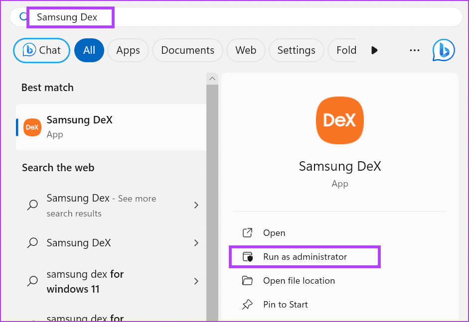Expand the 'Samsung Dex - See more' web result
The width and height of the screenshot is (469, 322).
click(196, 205)
